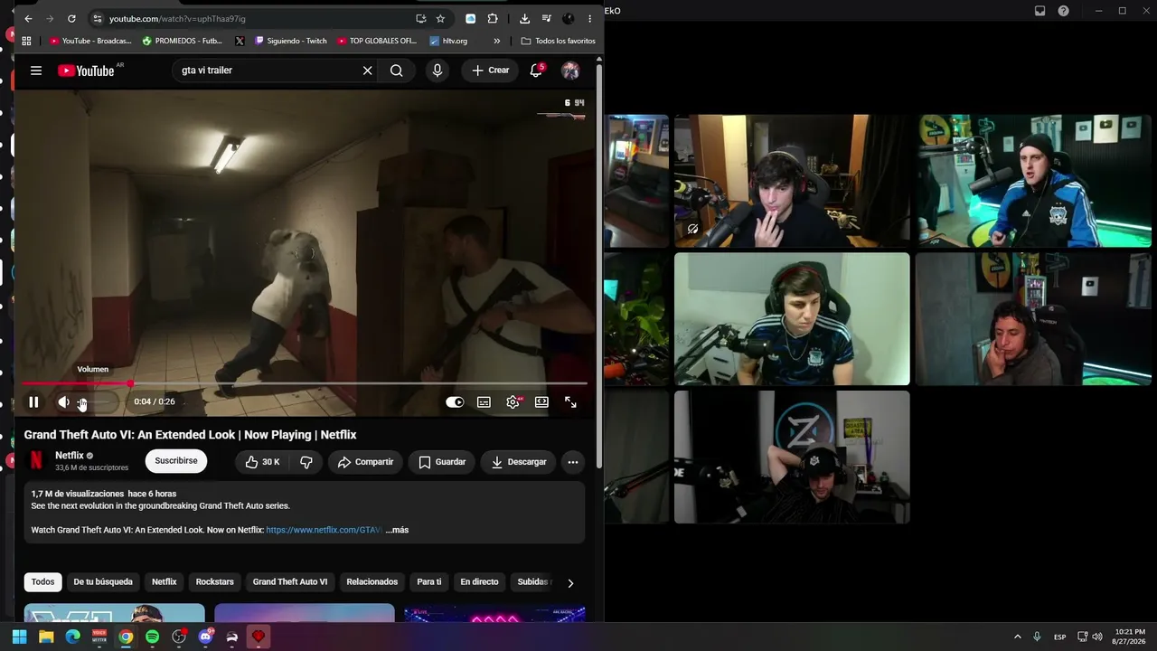Open Chrome downloads icon
The width and height of the screenshot is (1157, 651).
524,18
